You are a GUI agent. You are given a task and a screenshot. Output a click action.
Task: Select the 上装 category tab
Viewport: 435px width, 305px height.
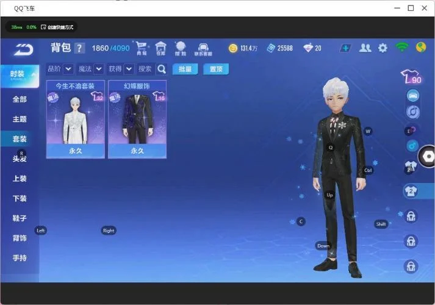[x=20, y=179]
